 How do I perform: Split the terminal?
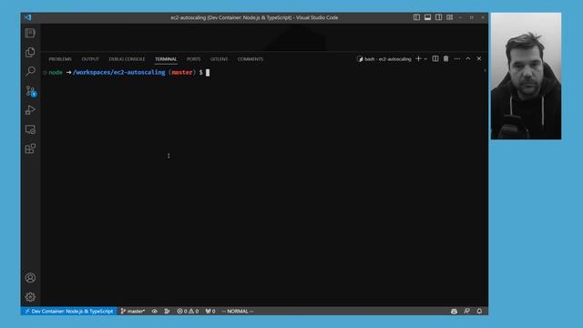435,58
